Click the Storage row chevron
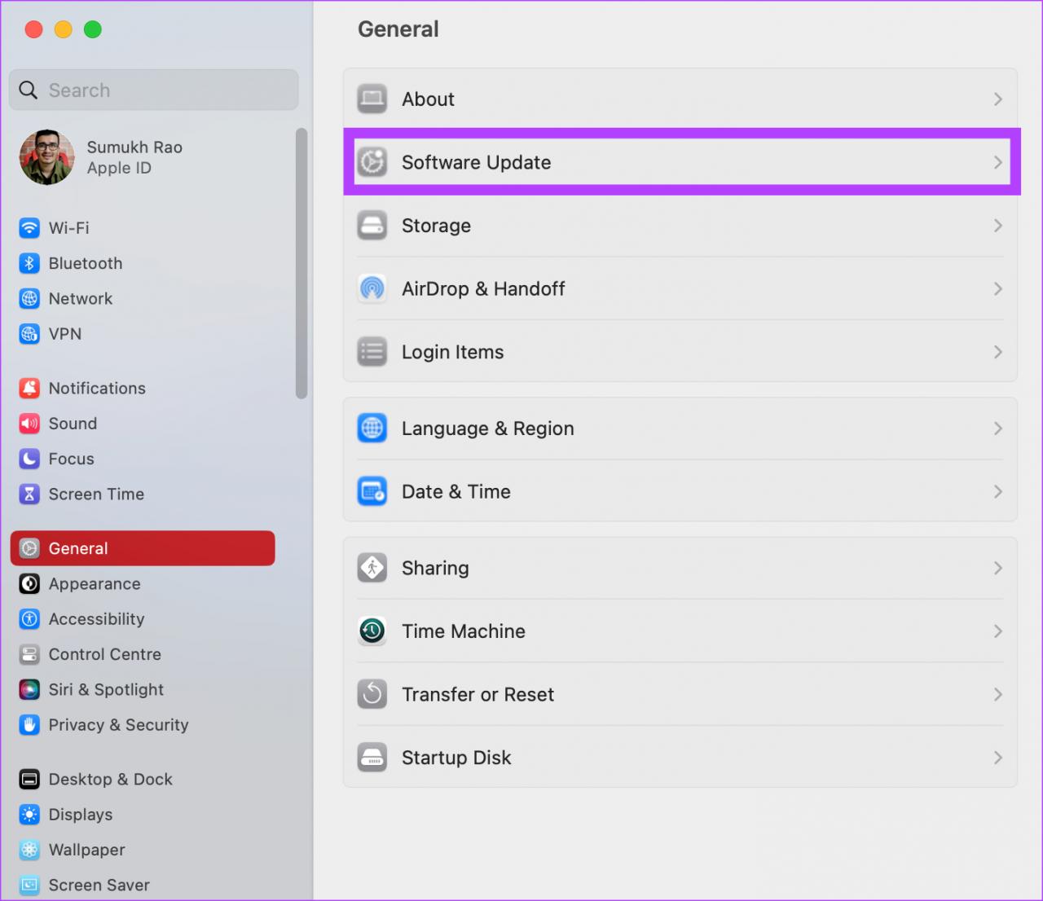 tap(997, 226)
